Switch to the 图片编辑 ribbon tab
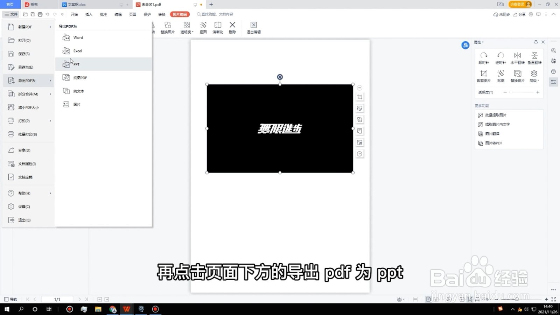 pos(179,14)
